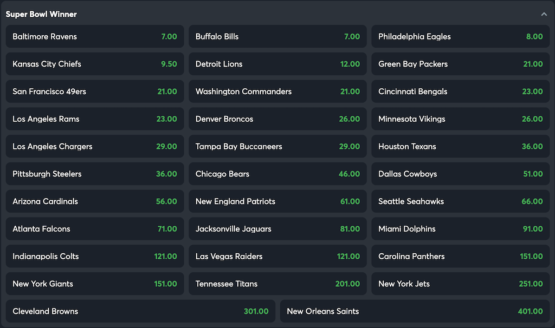Select Buffalo Bills at 7.00 odds
This screenshot has width=555, height=328.
[x=277, y=36]
